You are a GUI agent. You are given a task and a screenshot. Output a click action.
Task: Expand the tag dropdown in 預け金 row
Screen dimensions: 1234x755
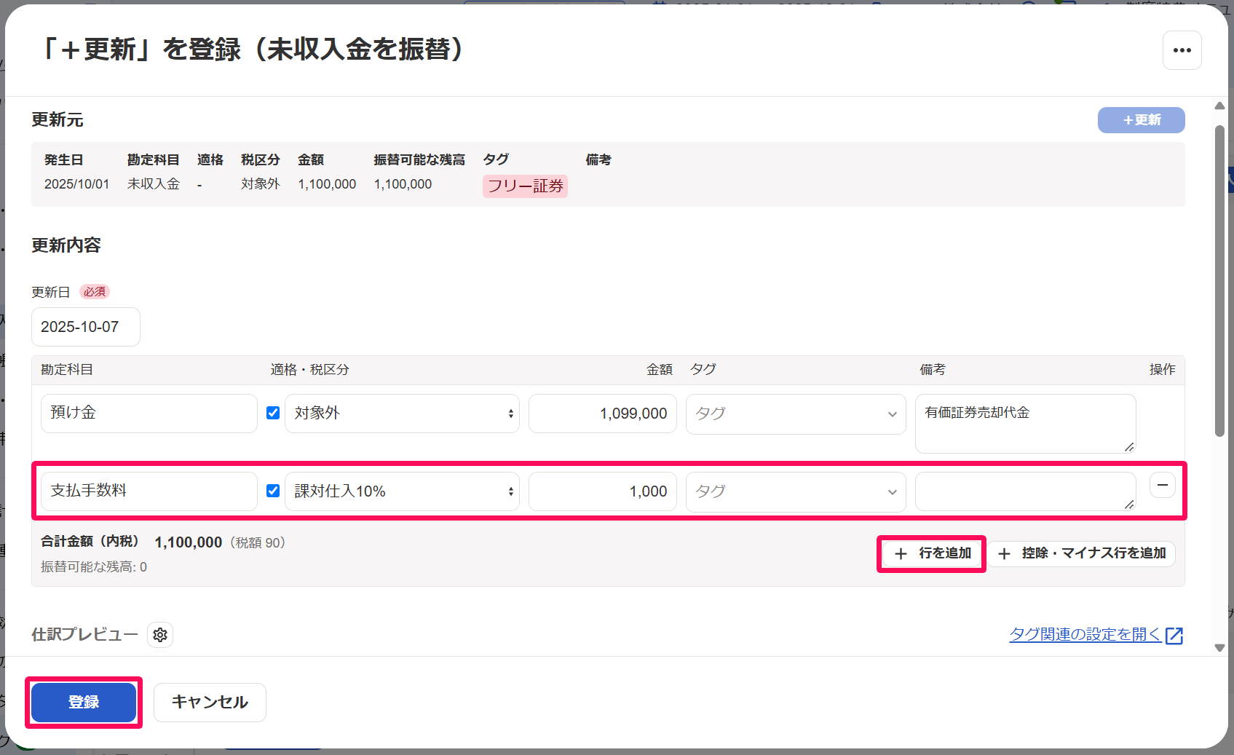coord(796,414)
